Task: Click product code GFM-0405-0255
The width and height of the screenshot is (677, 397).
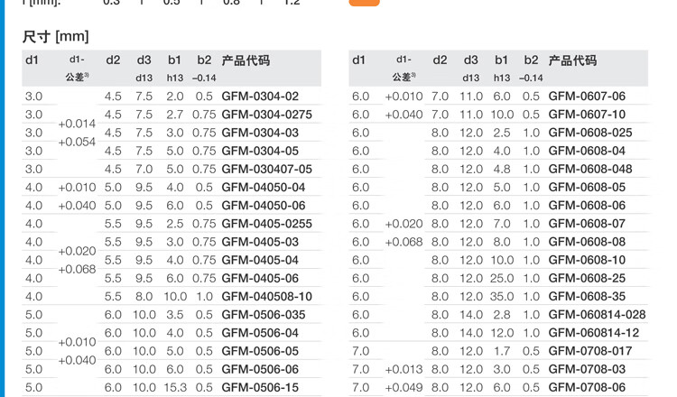Action: [266, 224]
